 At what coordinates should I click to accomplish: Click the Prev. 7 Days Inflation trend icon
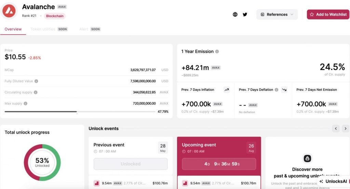point(227,90)
